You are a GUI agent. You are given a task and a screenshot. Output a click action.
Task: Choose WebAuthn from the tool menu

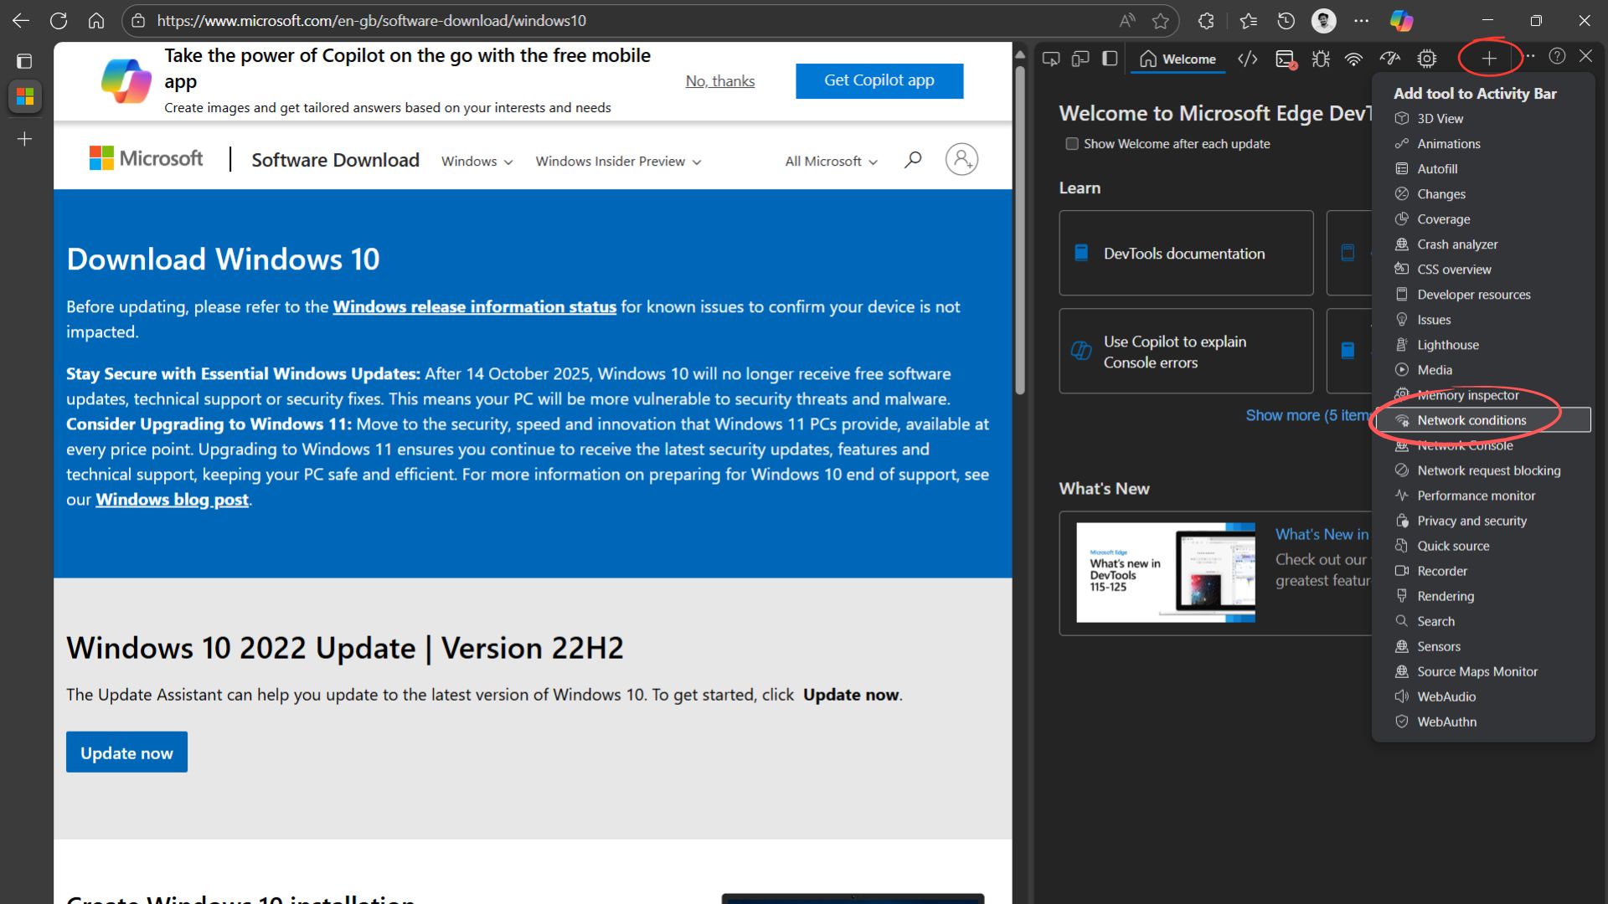click(x=1483, y=722)
